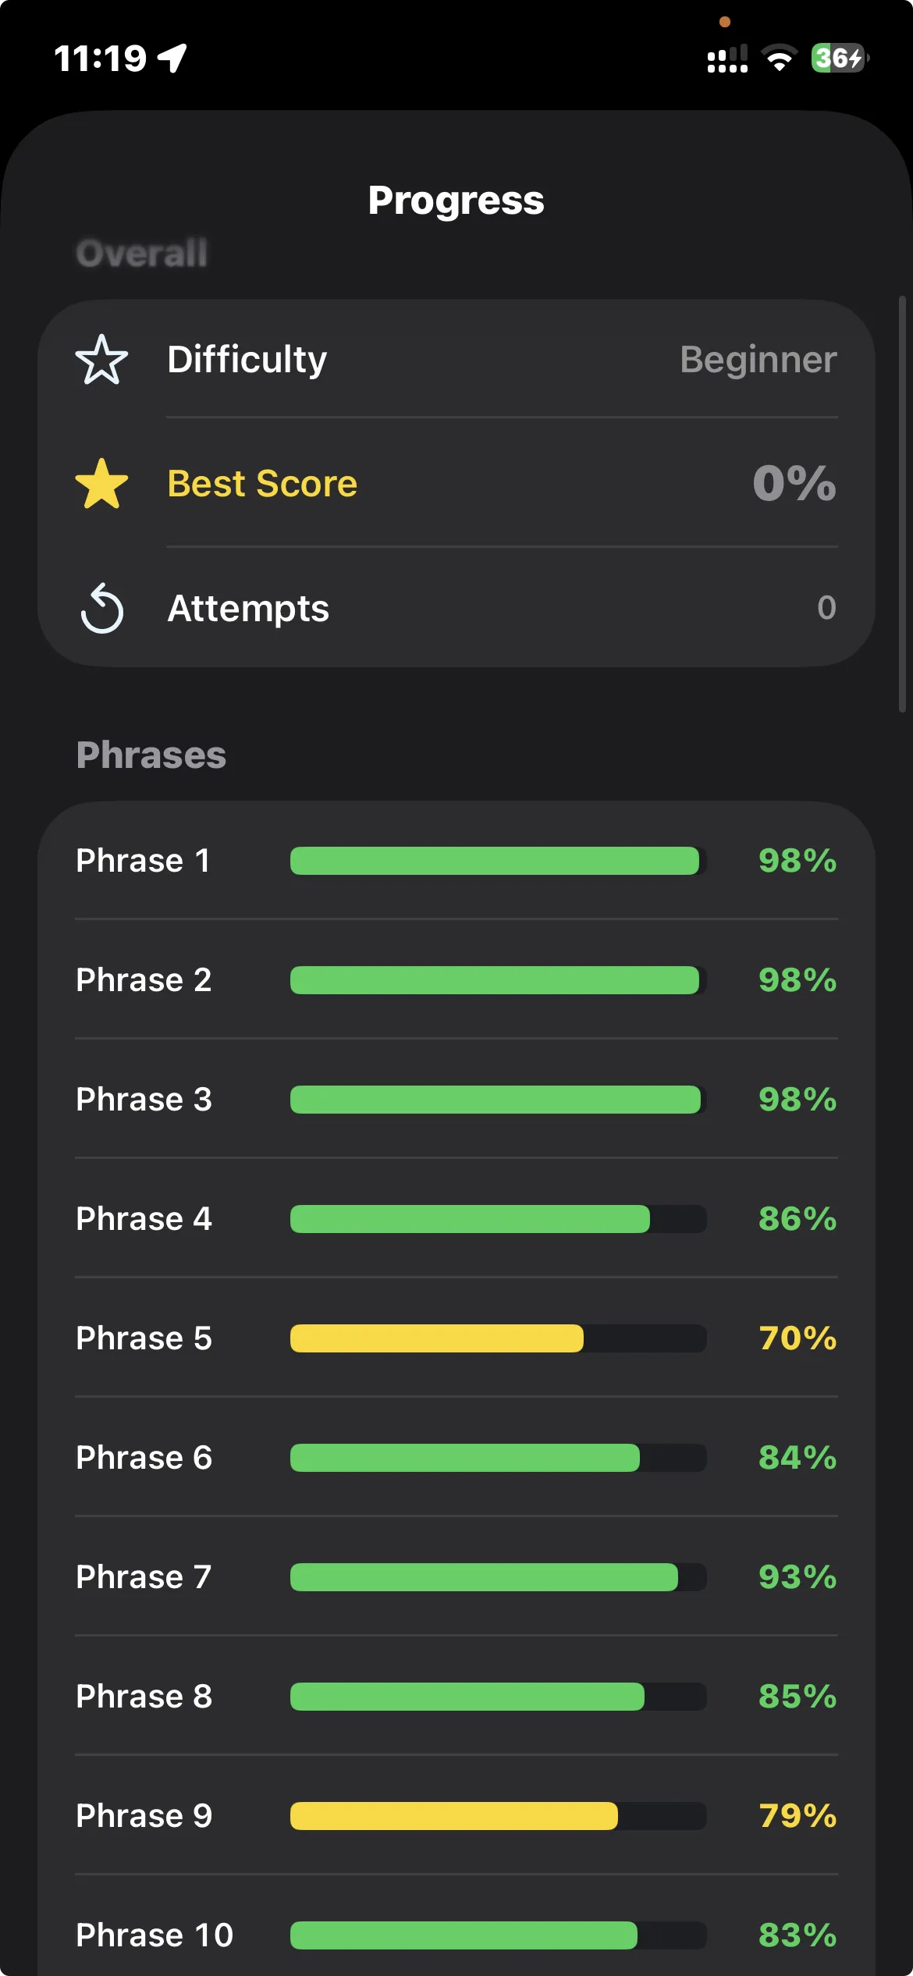Tap the Wi-Fi status icon

778,58
